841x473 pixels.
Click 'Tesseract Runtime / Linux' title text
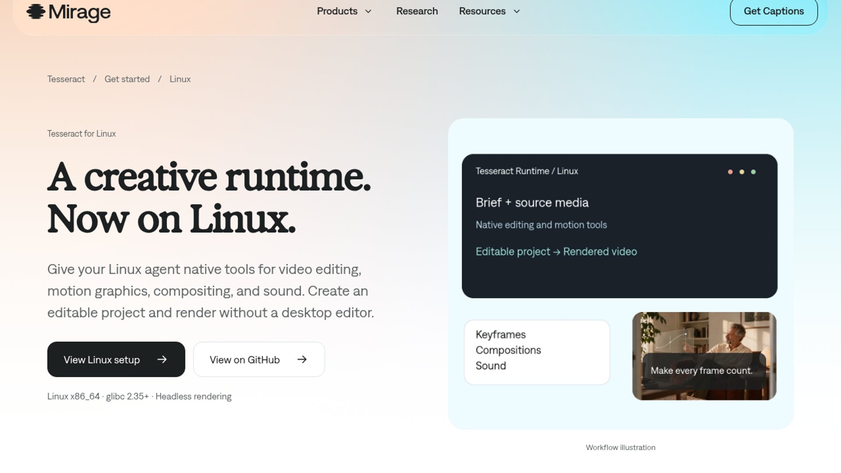527,171
